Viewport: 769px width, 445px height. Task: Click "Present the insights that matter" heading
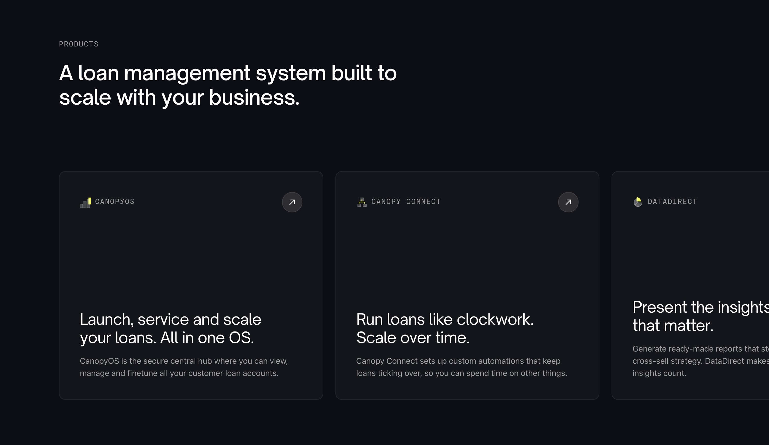[701, 316]
